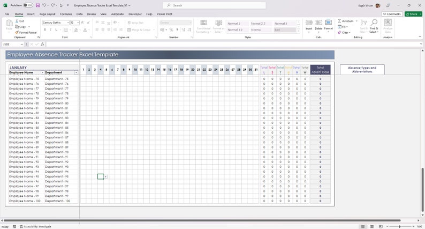Zoom out with the minus button
The width and height of the screenshot is (425, 229).
pyautogui.click(x=388, y=226)
